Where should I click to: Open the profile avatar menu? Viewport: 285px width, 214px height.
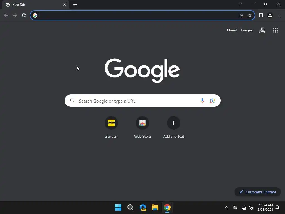[x=270, y=16]
